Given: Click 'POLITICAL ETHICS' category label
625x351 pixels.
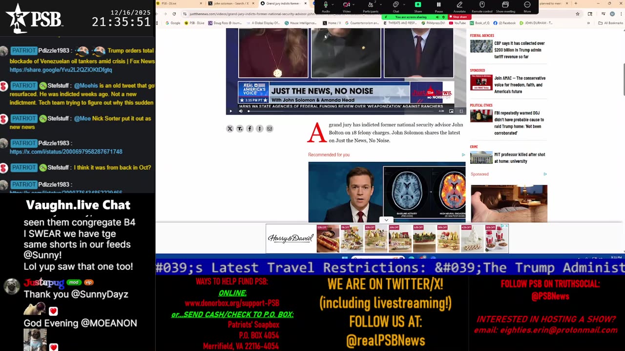Looking at the screenshot, I should tap(481, 105).
